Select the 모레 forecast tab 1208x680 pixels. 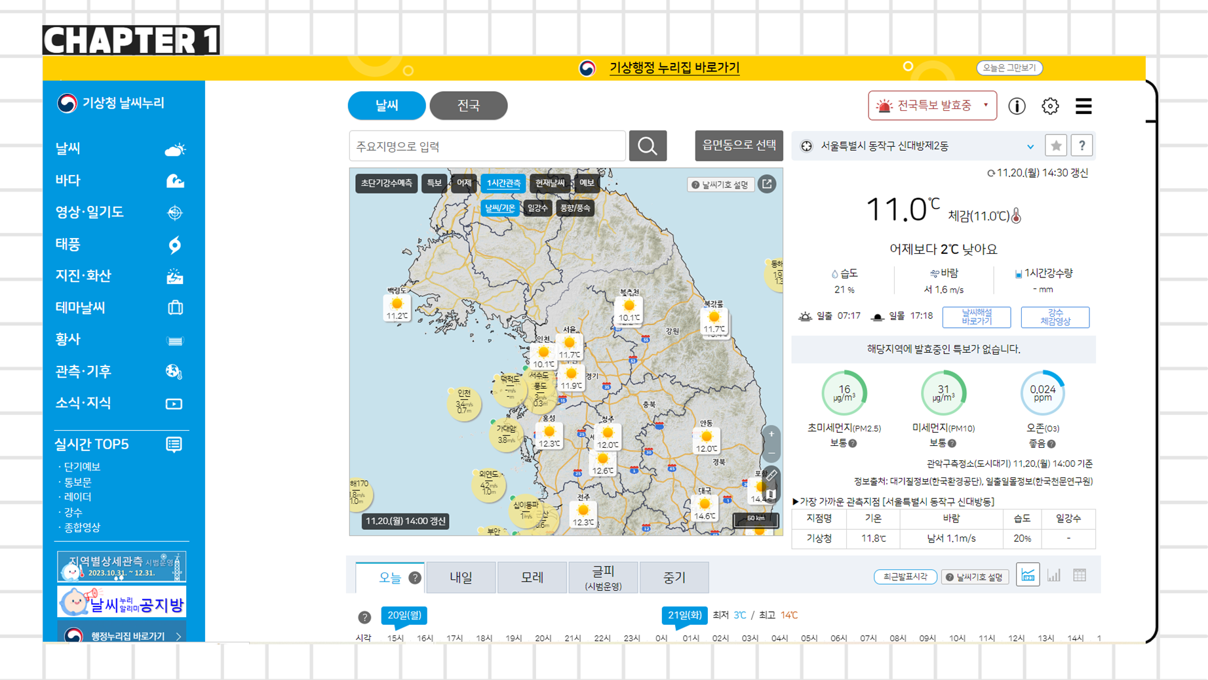(x=532, y=578)
